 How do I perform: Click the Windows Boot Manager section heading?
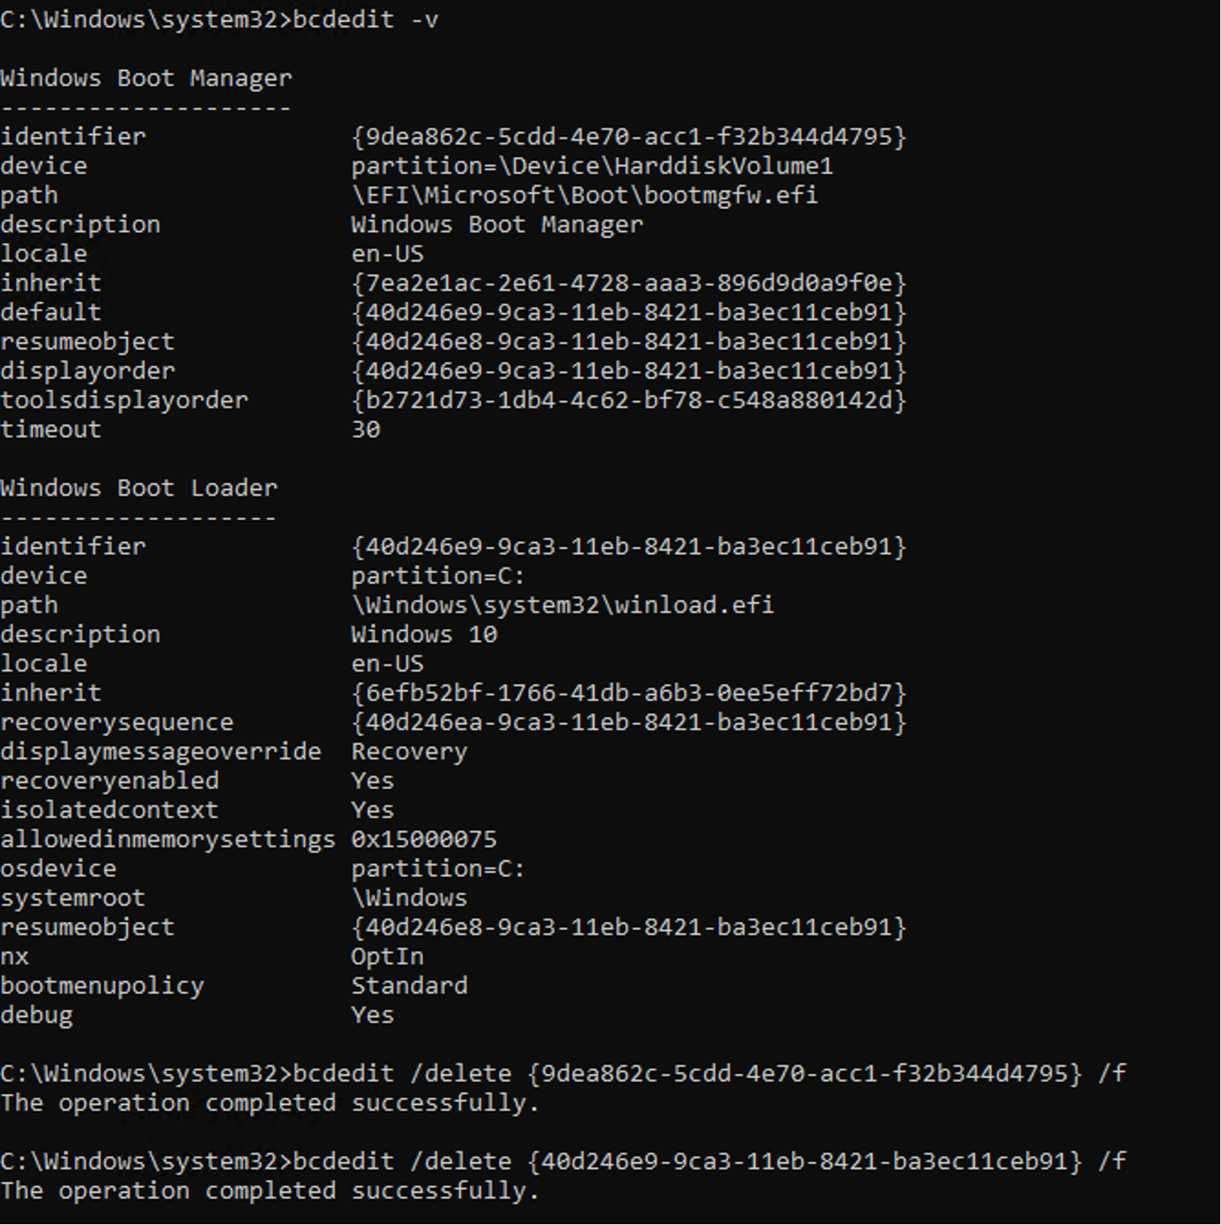coord(146,78)
